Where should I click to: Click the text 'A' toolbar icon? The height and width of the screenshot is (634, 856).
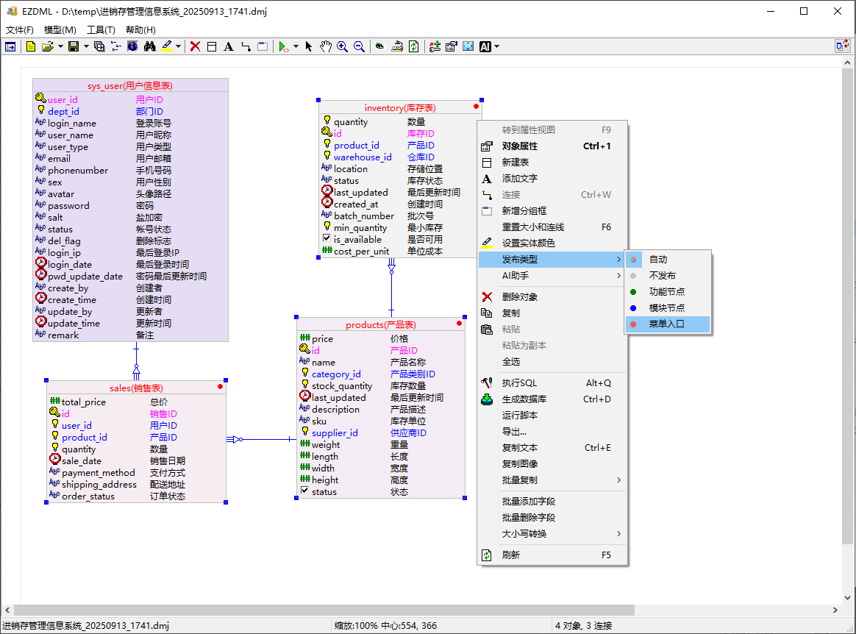click(x=228, y=46)
